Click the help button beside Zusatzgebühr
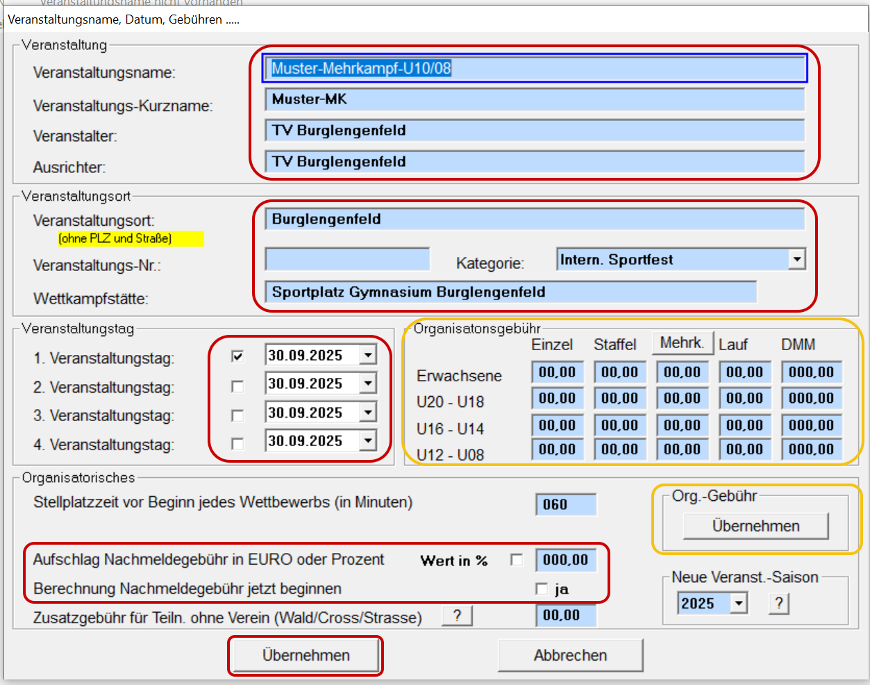 457,616
